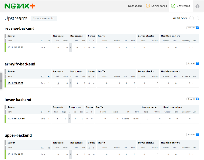Click the lower-backend heading

tap(18, 100)
